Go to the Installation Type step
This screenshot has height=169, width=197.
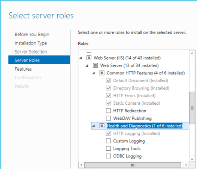[31, 43]
